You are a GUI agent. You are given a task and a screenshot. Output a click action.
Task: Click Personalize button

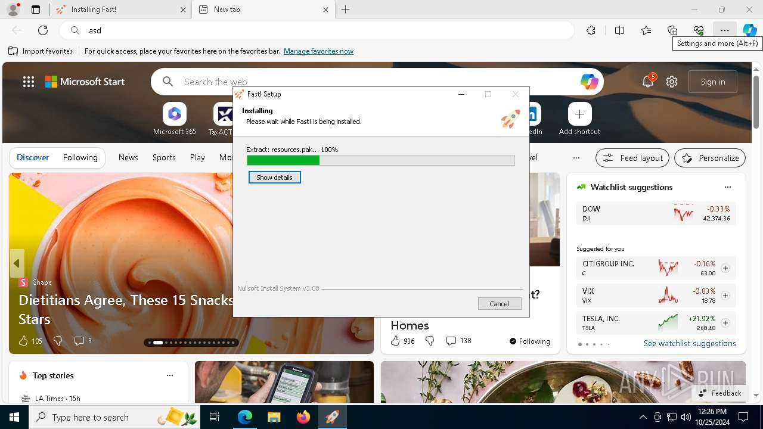[710, 158]
